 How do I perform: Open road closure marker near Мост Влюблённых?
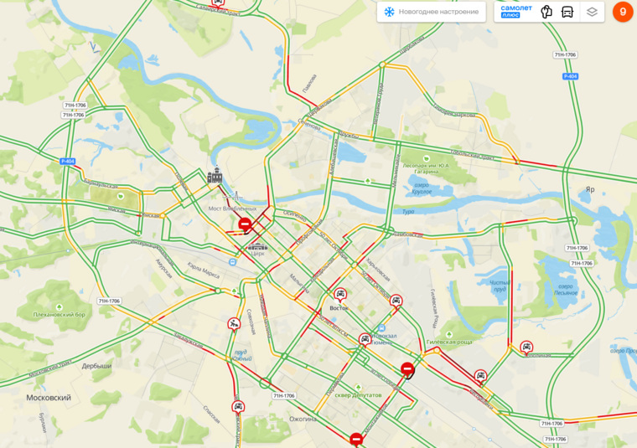(x=245, y=224)
